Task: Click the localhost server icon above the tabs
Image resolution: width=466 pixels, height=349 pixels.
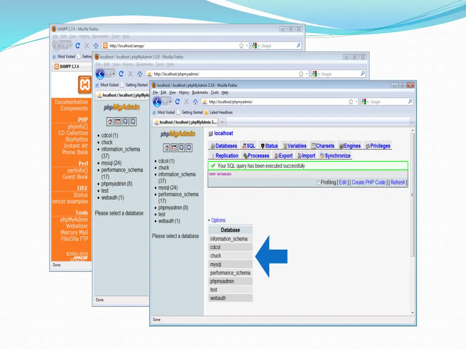Action: pos(211,134)
